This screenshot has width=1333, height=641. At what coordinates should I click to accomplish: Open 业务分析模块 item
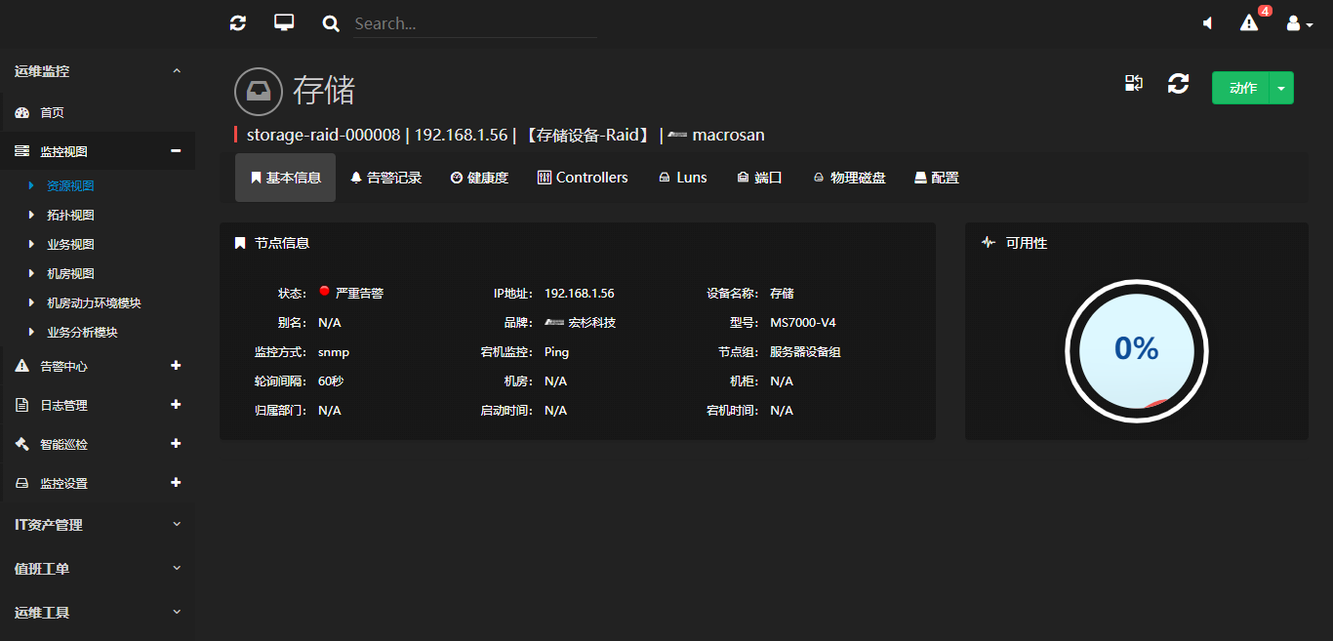(82, 332)
